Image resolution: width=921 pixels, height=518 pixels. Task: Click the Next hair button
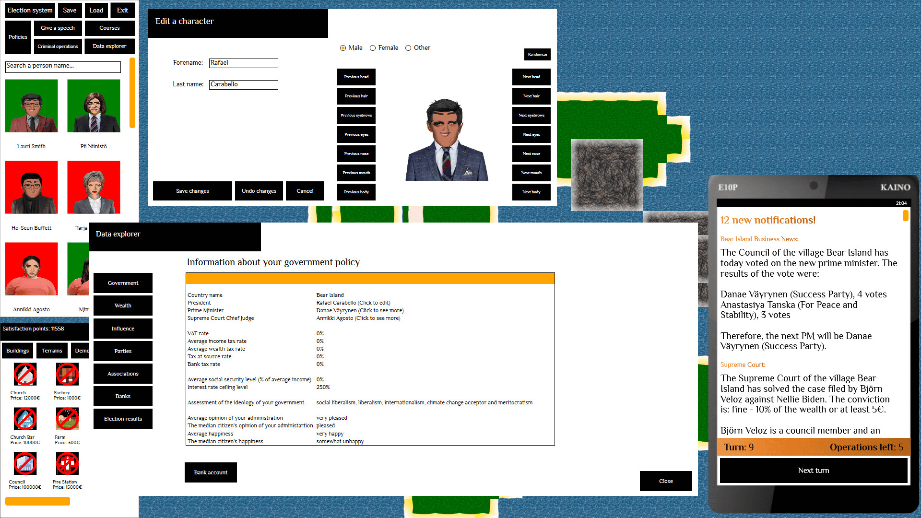coord(531,96)
